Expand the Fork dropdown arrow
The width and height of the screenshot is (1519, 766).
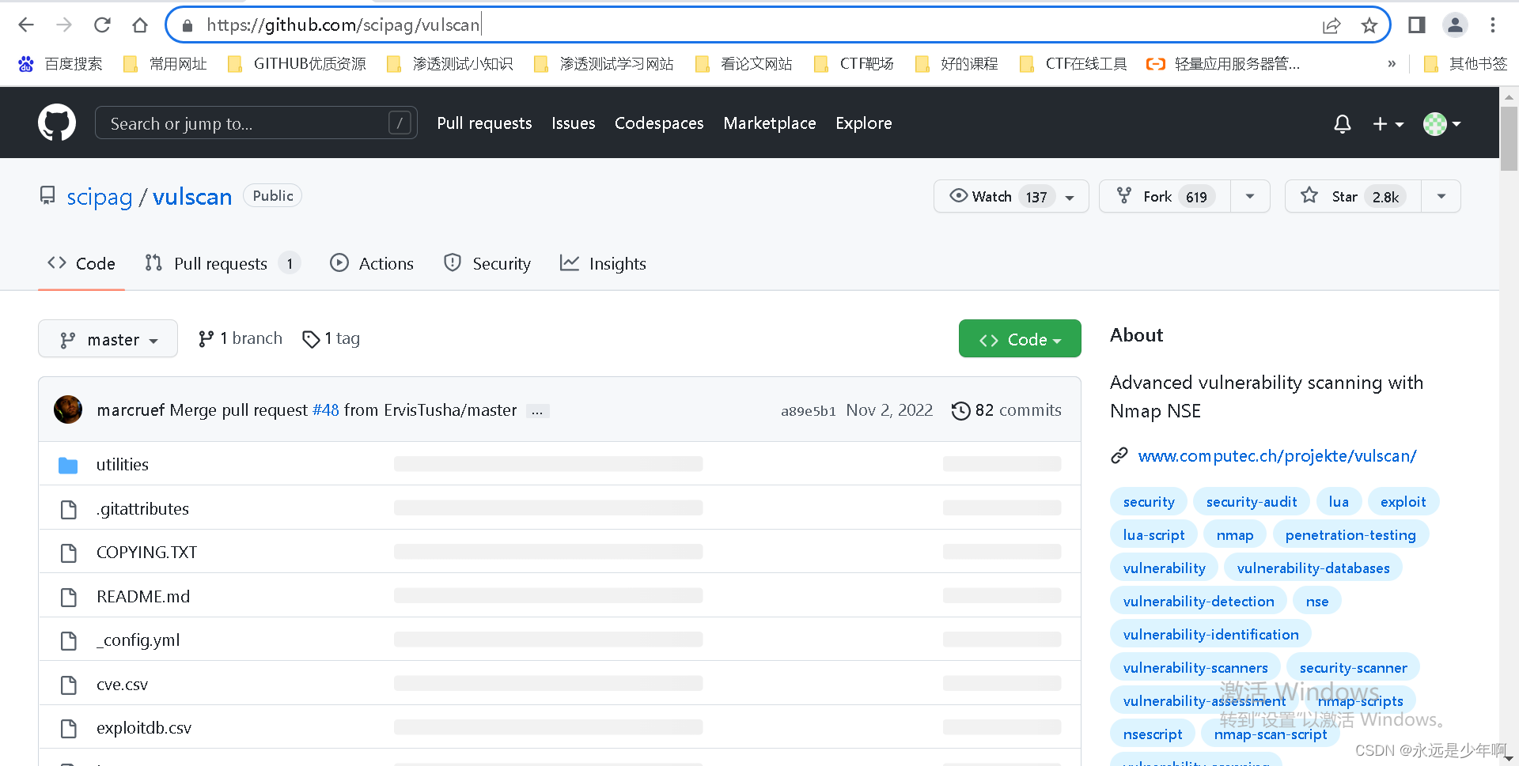[1250, 197]
